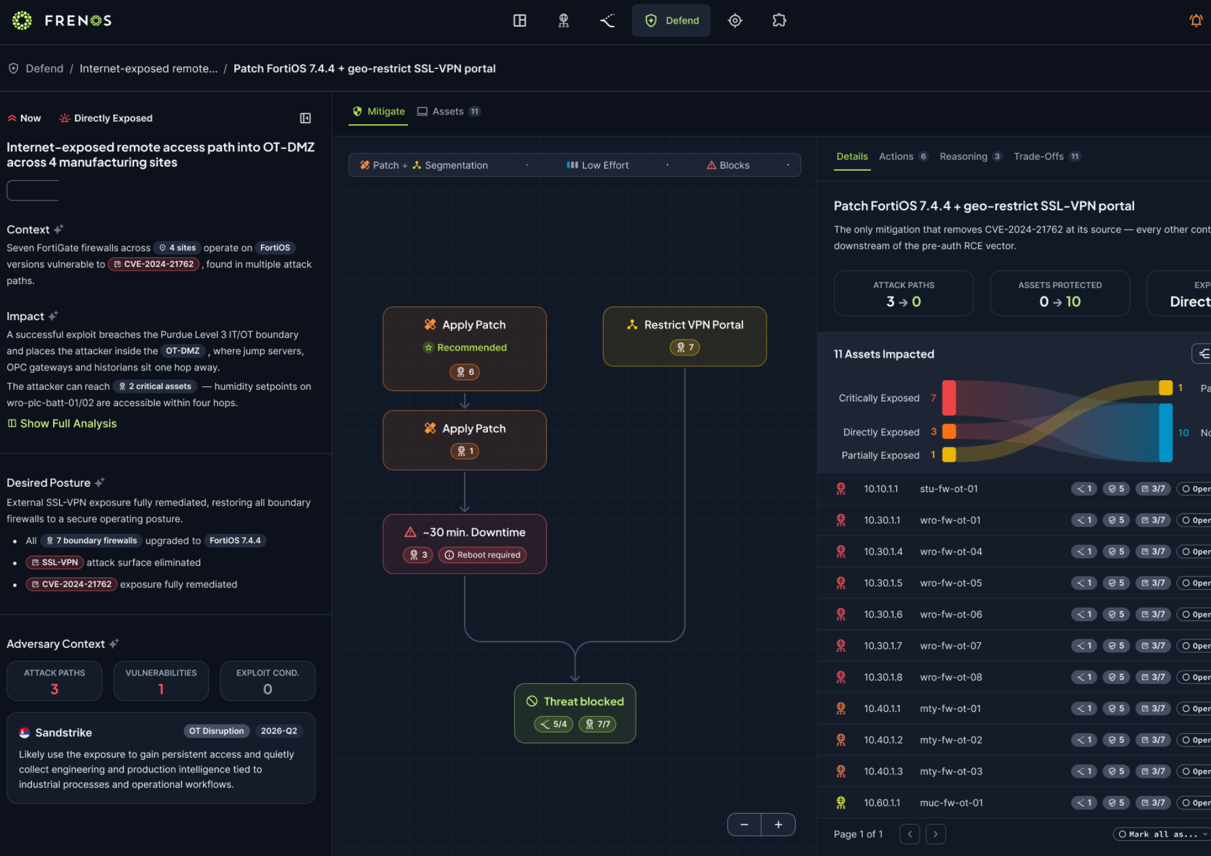This screenshot has width=1211, height=856.
Task: Open status dropdown for muc-fw-ot-01
Action: (1194, 803)
